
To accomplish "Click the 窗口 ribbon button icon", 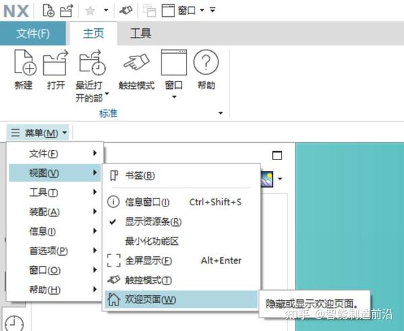I will click(x=174, y=63).
